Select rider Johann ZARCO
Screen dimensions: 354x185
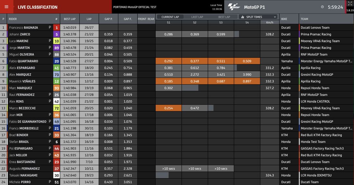pos(20,34)
